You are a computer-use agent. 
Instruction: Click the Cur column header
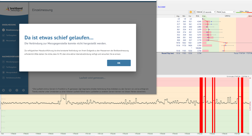click(190, 16)
